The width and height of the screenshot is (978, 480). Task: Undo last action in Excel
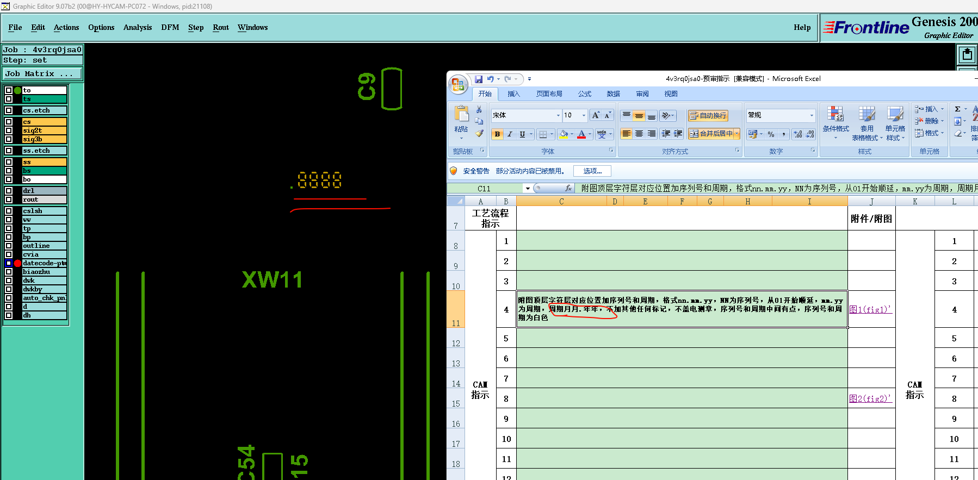coord(490,79)
